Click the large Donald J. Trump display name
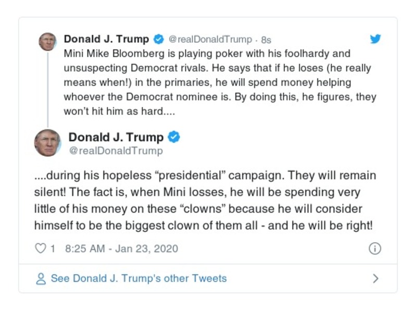 [x=116, y=137]
